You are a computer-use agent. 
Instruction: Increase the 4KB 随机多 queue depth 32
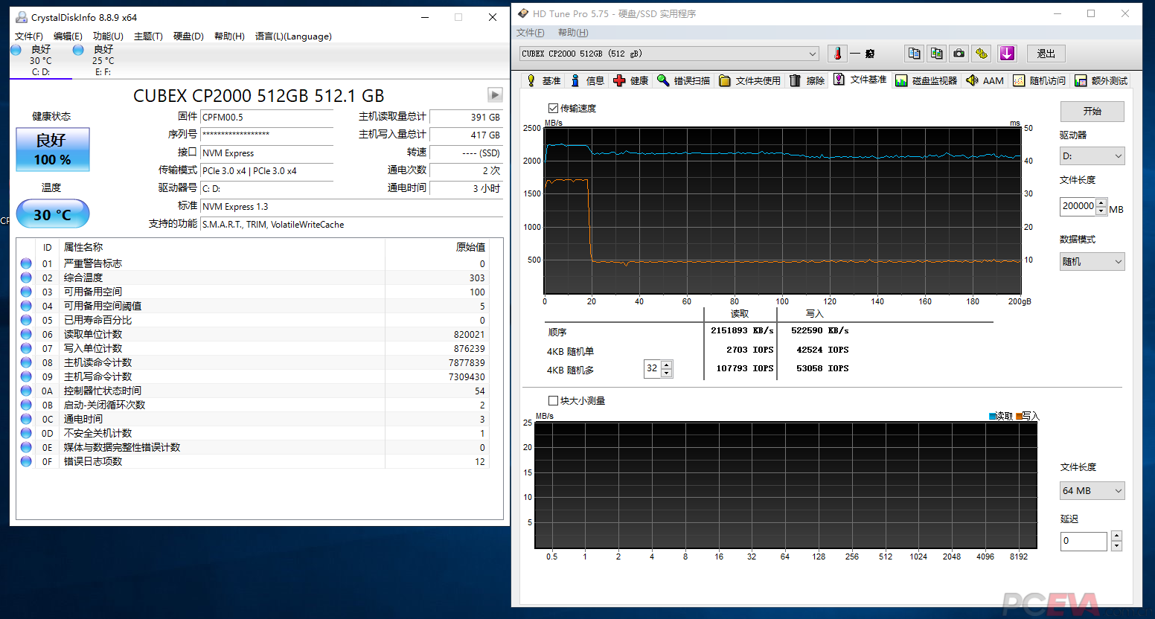(667, 365)
